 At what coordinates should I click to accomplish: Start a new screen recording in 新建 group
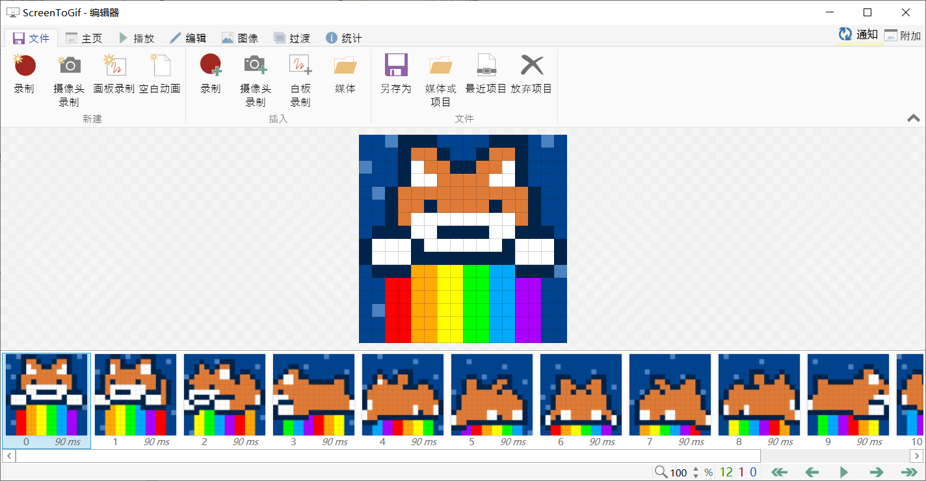(24, 75)
